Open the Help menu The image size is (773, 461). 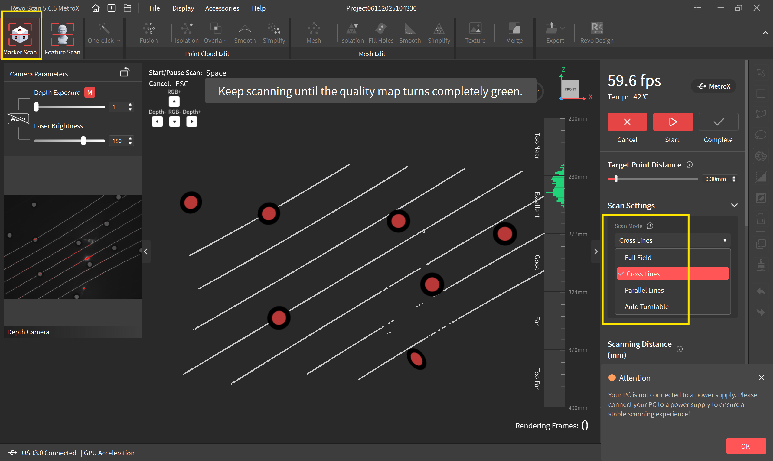click(x=259, y=8)
